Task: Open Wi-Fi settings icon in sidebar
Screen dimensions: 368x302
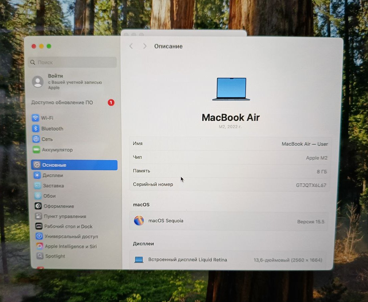Action: [36, 118]
